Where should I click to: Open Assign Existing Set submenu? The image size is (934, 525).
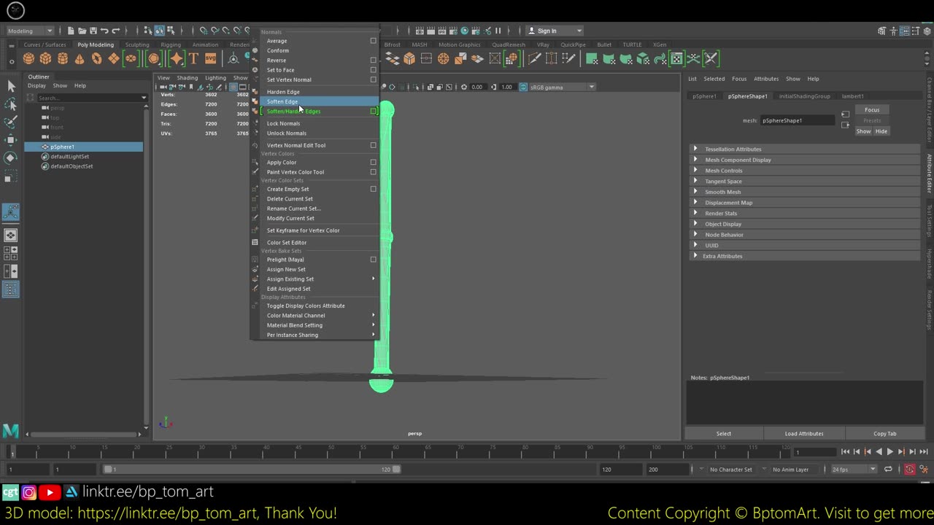tap(320, 279)
